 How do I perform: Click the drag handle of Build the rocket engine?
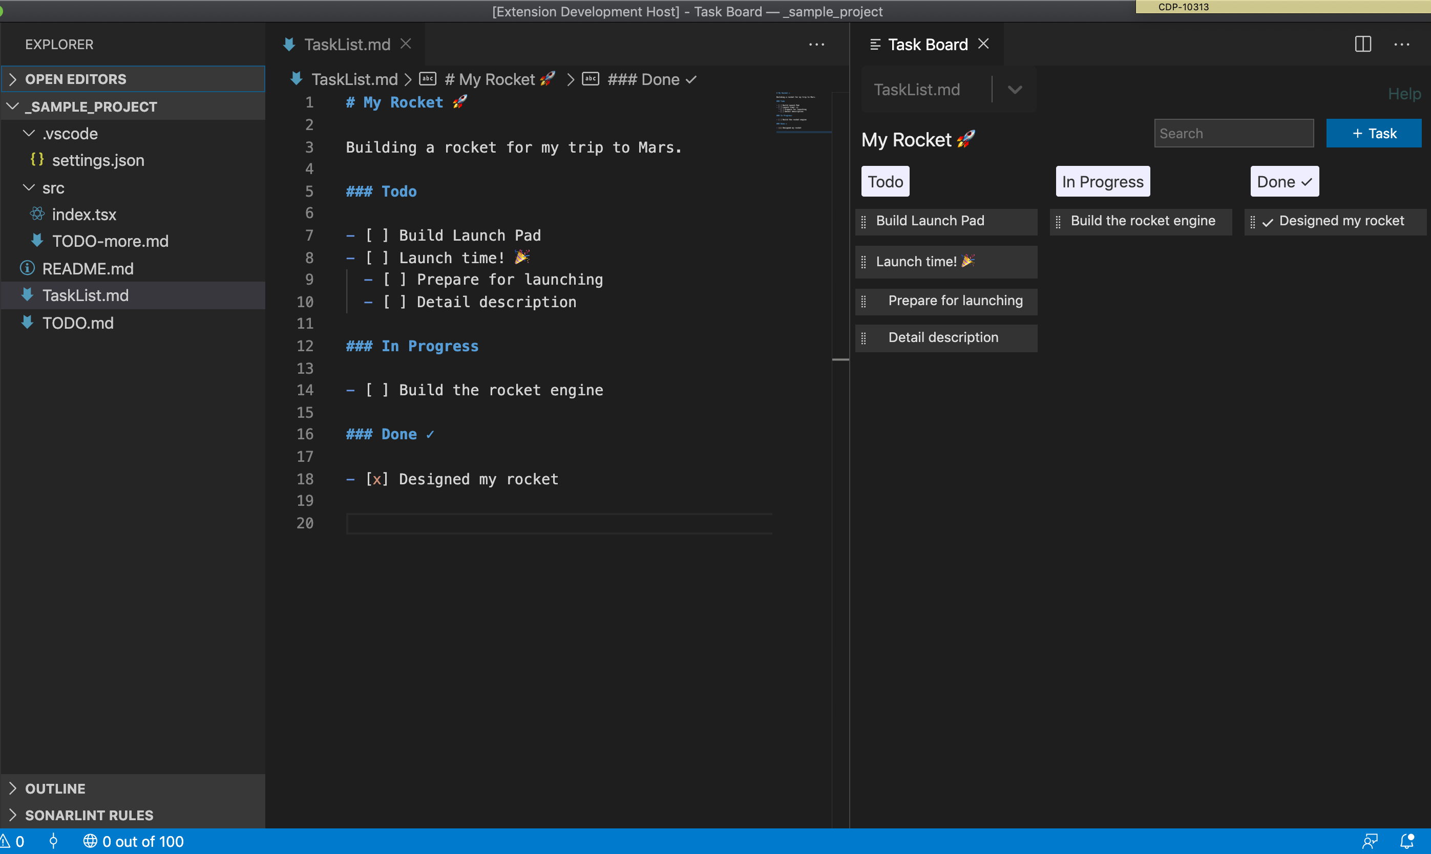[1058, 222]
